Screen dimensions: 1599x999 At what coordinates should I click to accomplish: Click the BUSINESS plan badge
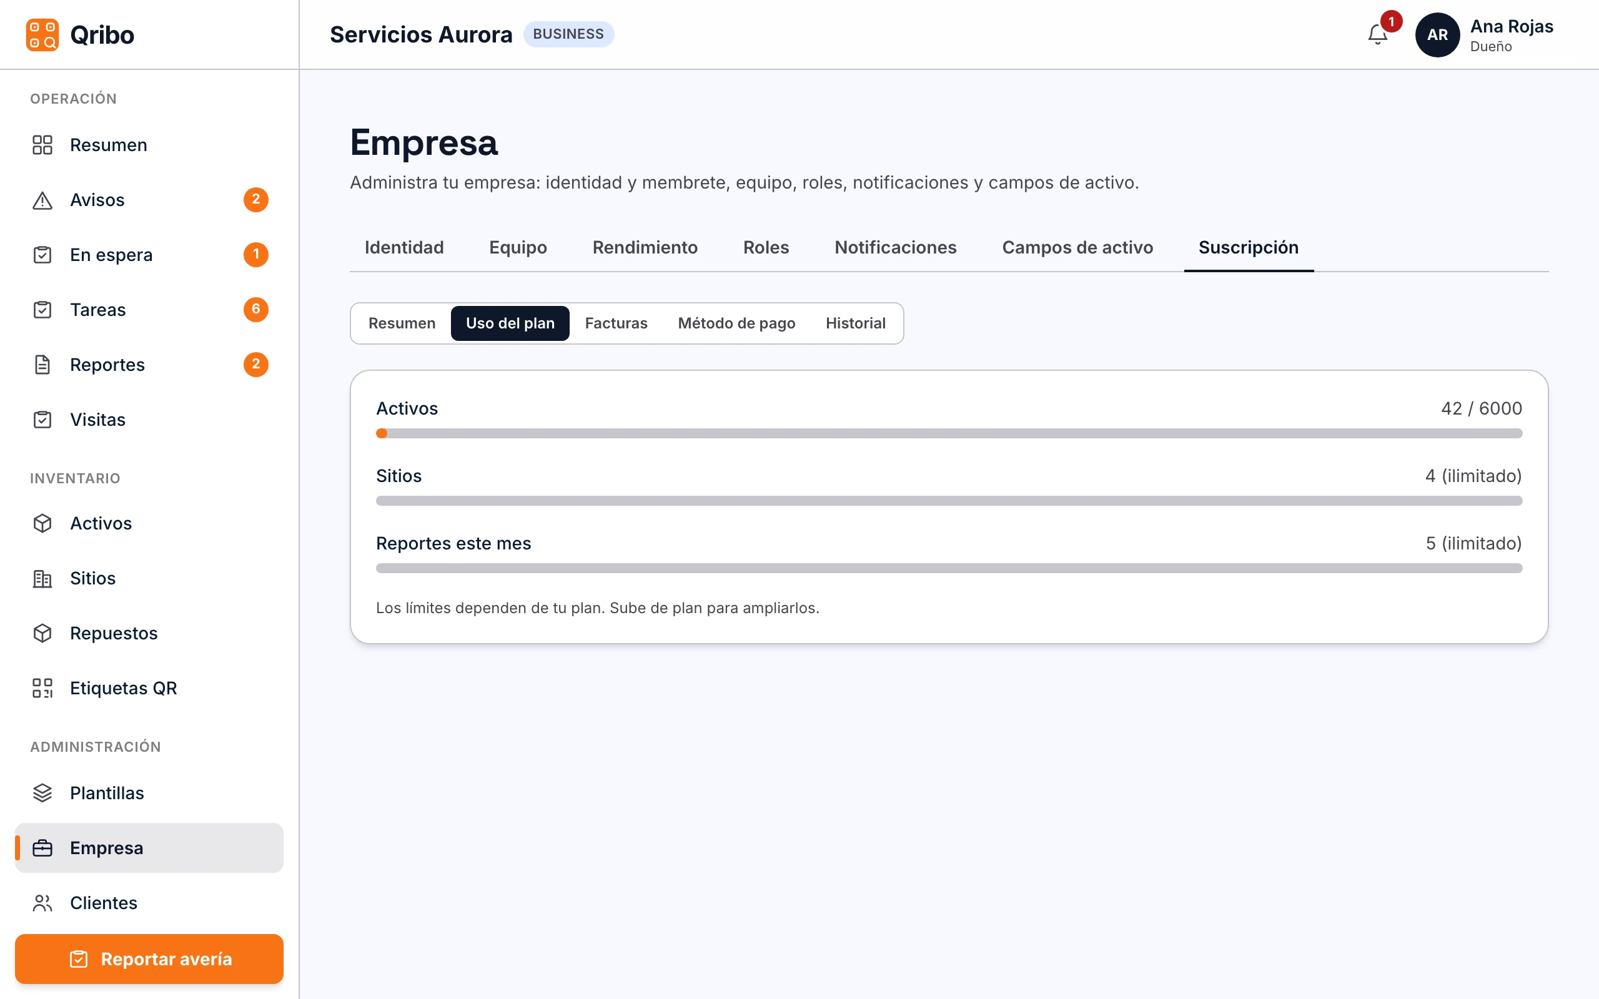[568, 34]
